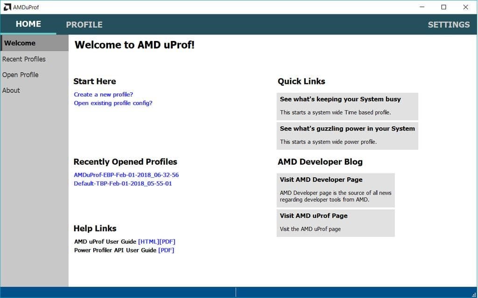478x298 pixels.
Task: Choose Open Profile in sidebar
Action: coord(35,75)
